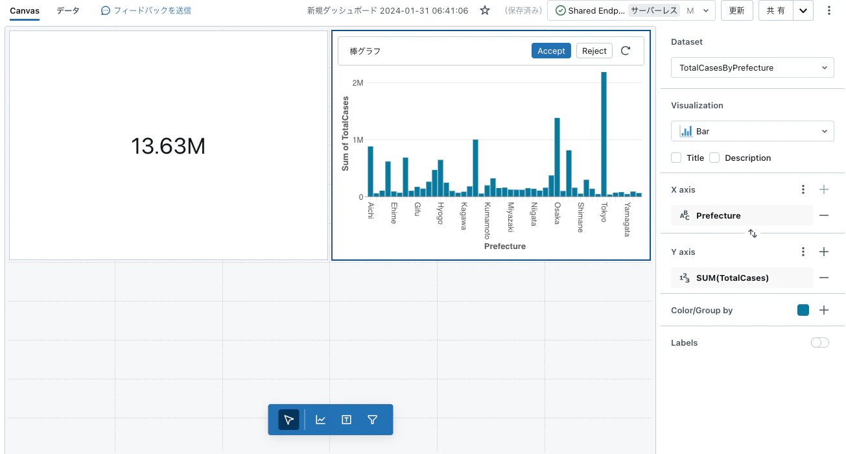Viewport: 846px width, 454px height.
Task: Open the Color/Group by color swatch
Action: (803, 310)
